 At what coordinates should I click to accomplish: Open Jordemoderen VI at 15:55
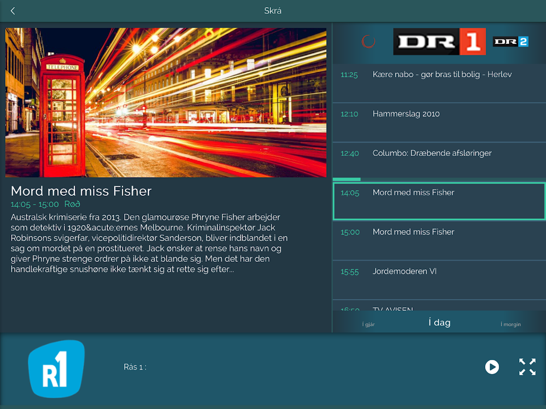439,280
